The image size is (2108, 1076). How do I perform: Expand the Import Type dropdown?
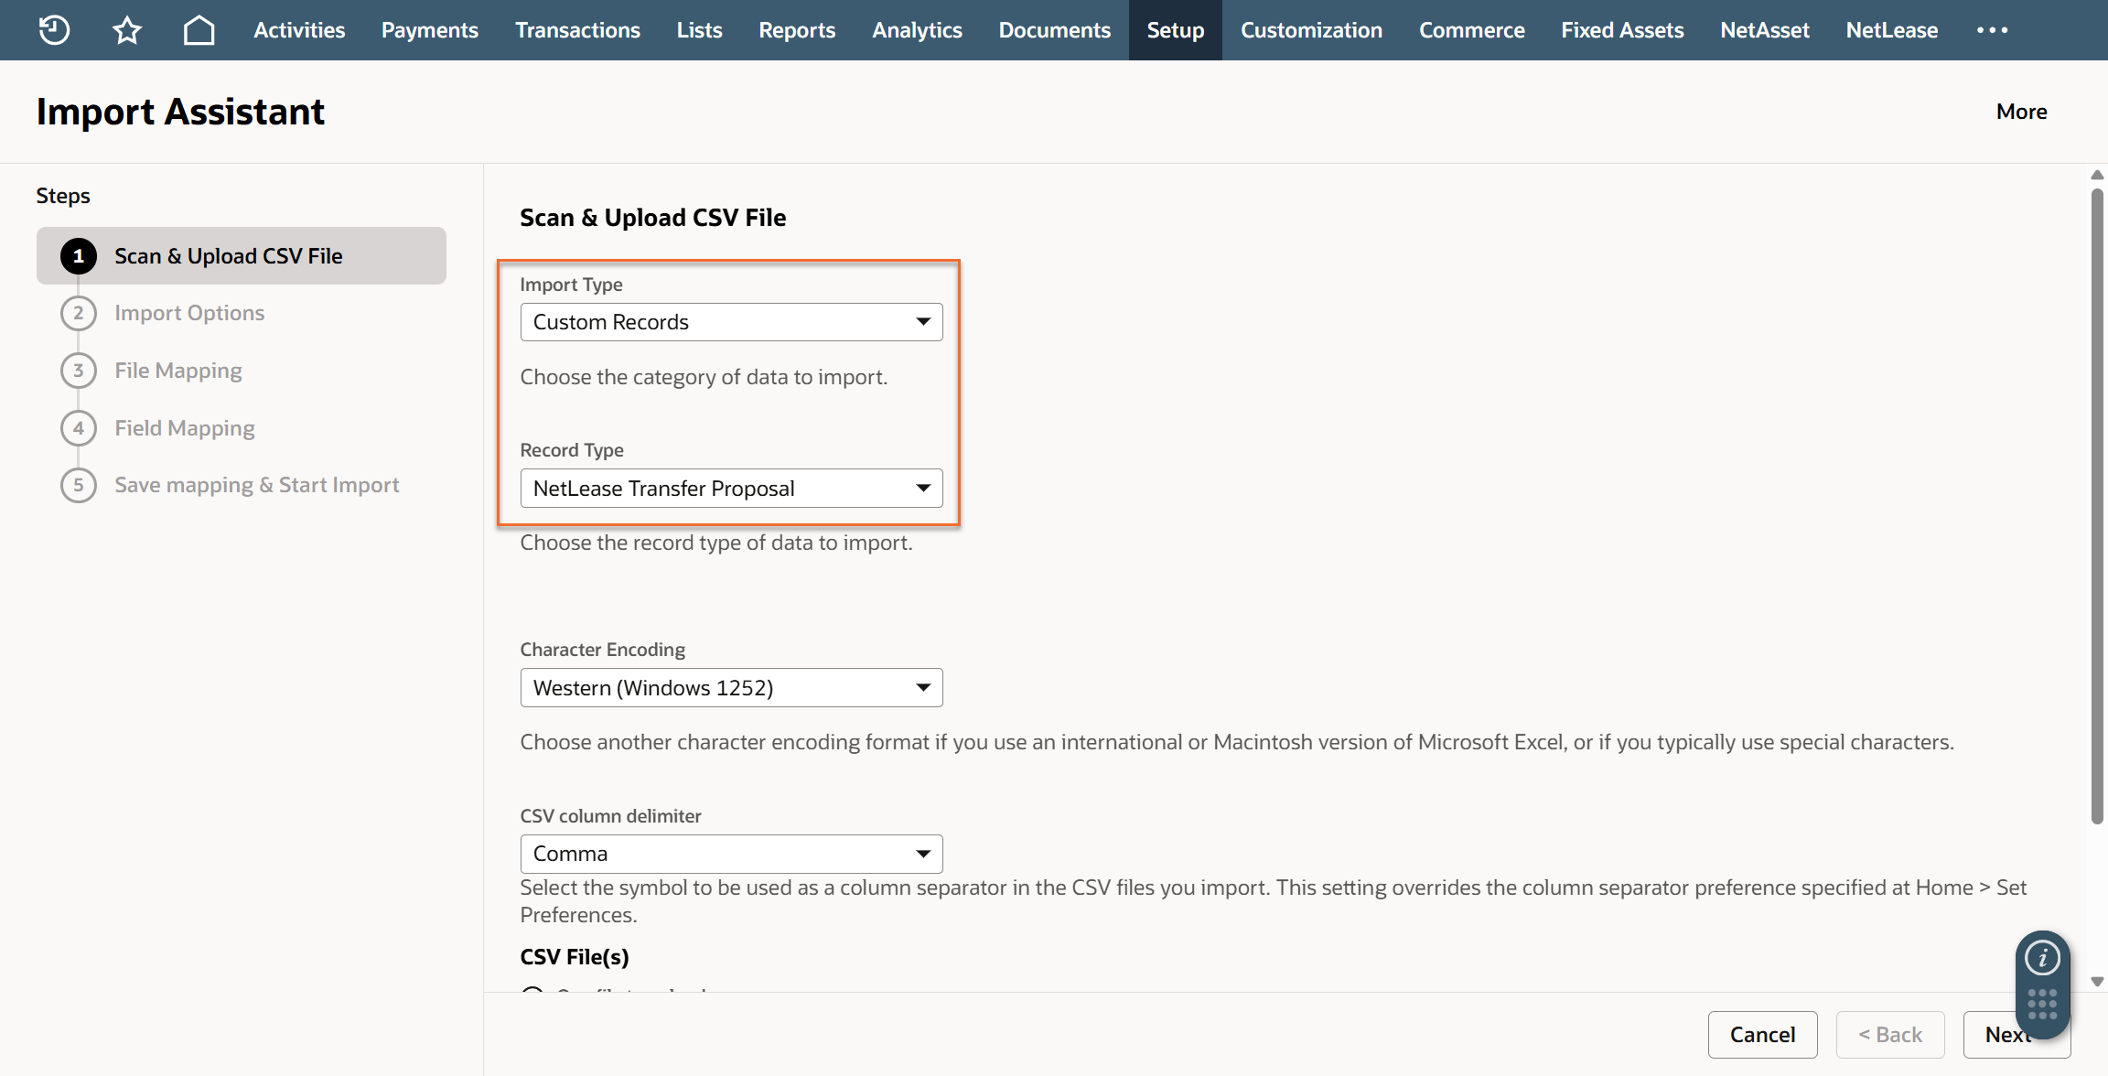point(731,322)
